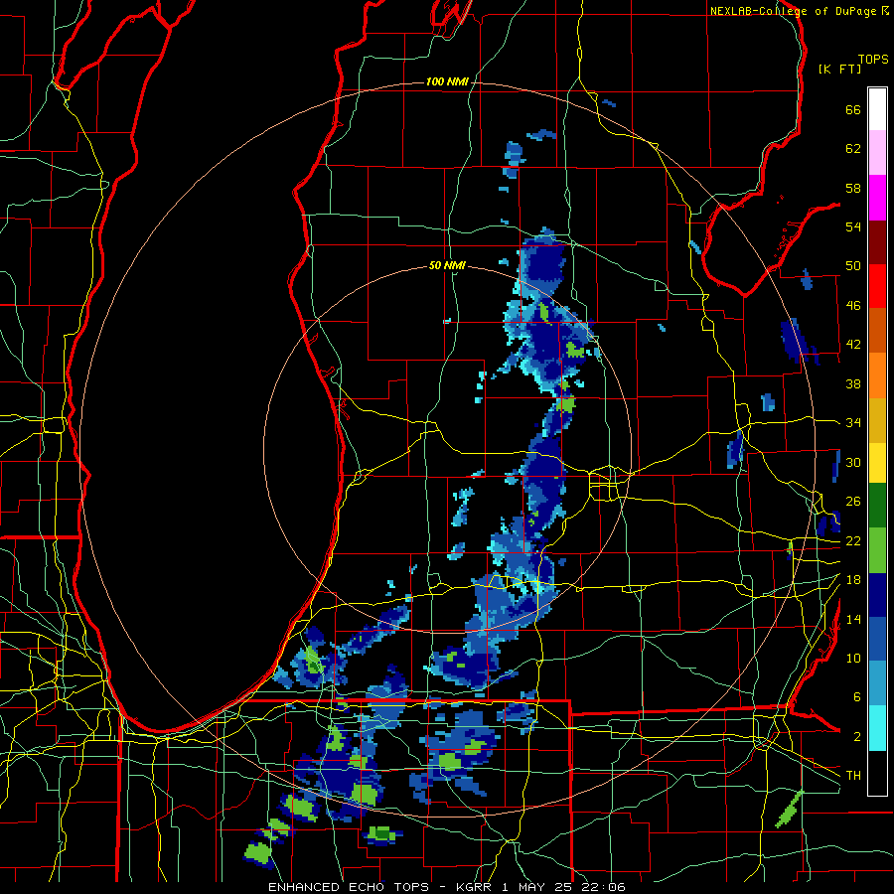This screenshot has height=894, width=894.
Task: Click the gold 34-38 kft legend swatch
Action: 877,421
